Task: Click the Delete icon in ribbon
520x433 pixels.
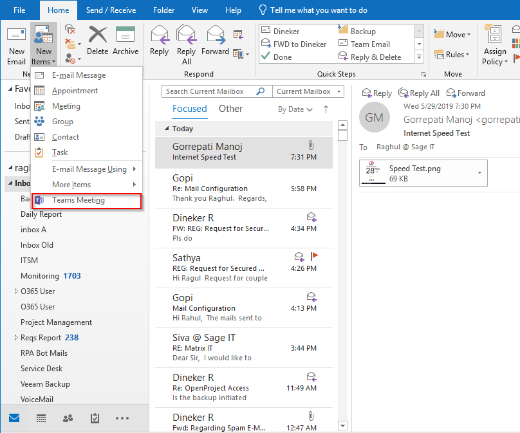Action: click(97, 41)
